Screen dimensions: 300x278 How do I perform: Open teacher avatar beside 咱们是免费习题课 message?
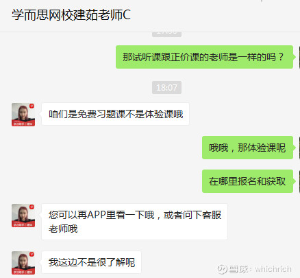pyautogui.click(x=23, y=115)
